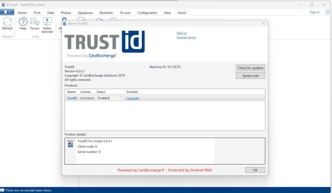This screenshot has width=332, height=193.
Task: Close the TrustID Pro Smart main window
Action: pos(324,5)
